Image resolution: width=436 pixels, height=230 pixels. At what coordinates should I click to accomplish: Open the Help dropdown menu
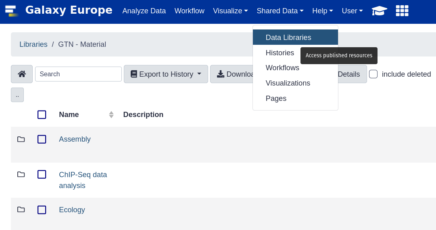point(323,11)
